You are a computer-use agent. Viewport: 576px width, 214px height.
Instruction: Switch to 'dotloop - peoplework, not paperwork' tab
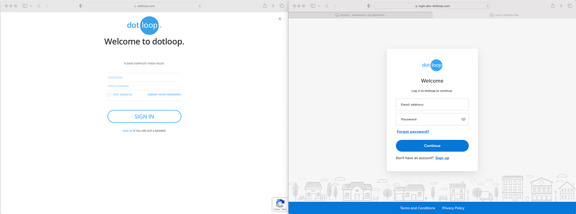click(360, 15)
